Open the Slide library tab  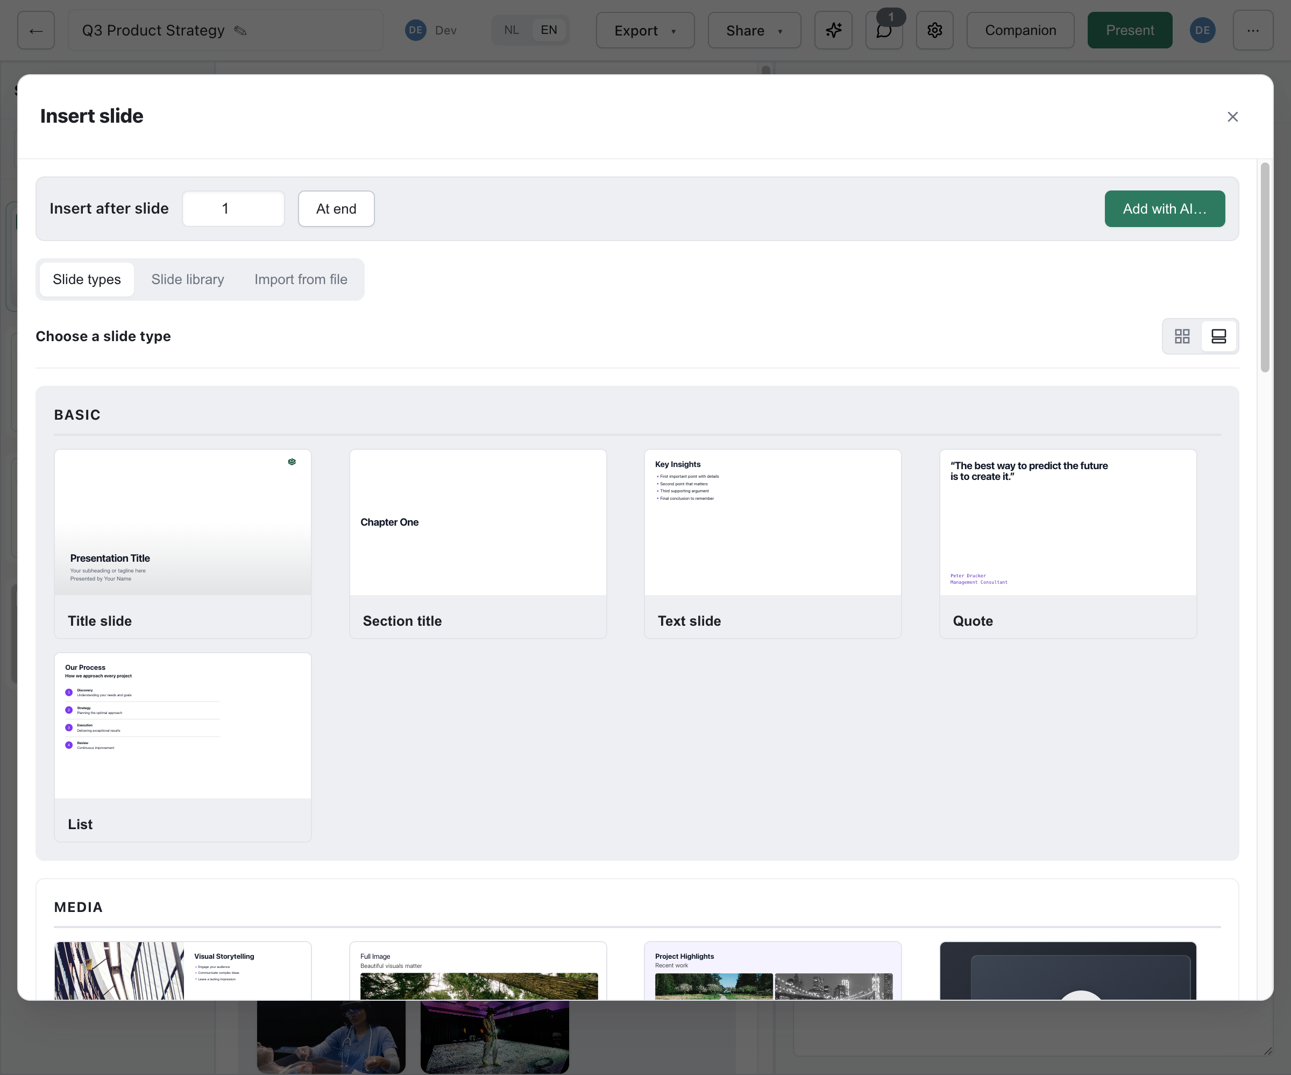pyautogui.click(x=188, y=279)
